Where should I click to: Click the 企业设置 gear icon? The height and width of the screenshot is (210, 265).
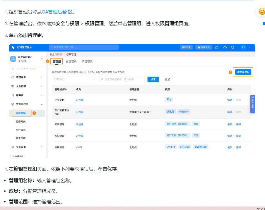click(13, 147)
